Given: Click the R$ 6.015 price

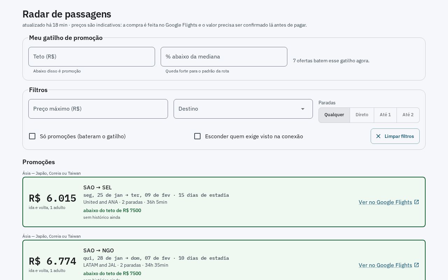Looking at the screenshot, I should pyautogui.click(x=52, y=198).
